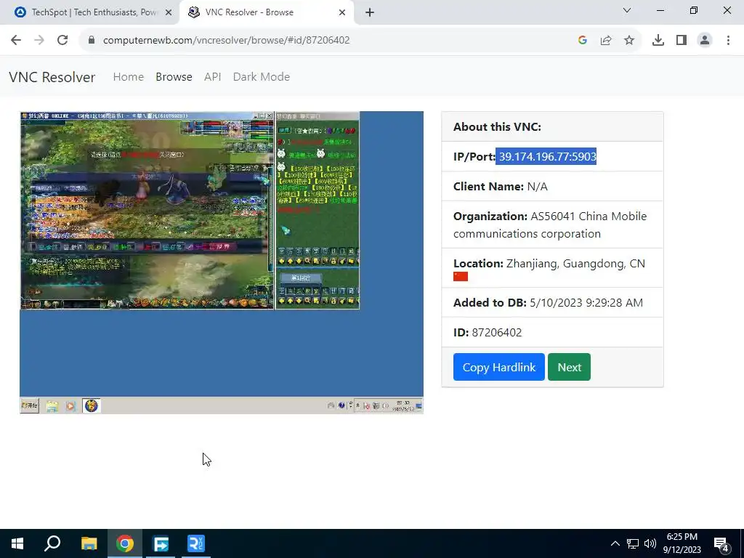Bookmark this page with the star icon
This screenshot has width=744, height=558.
(629, 41)
